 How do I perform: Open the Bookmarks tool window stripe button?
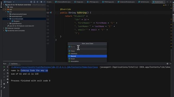pos(1,93)
